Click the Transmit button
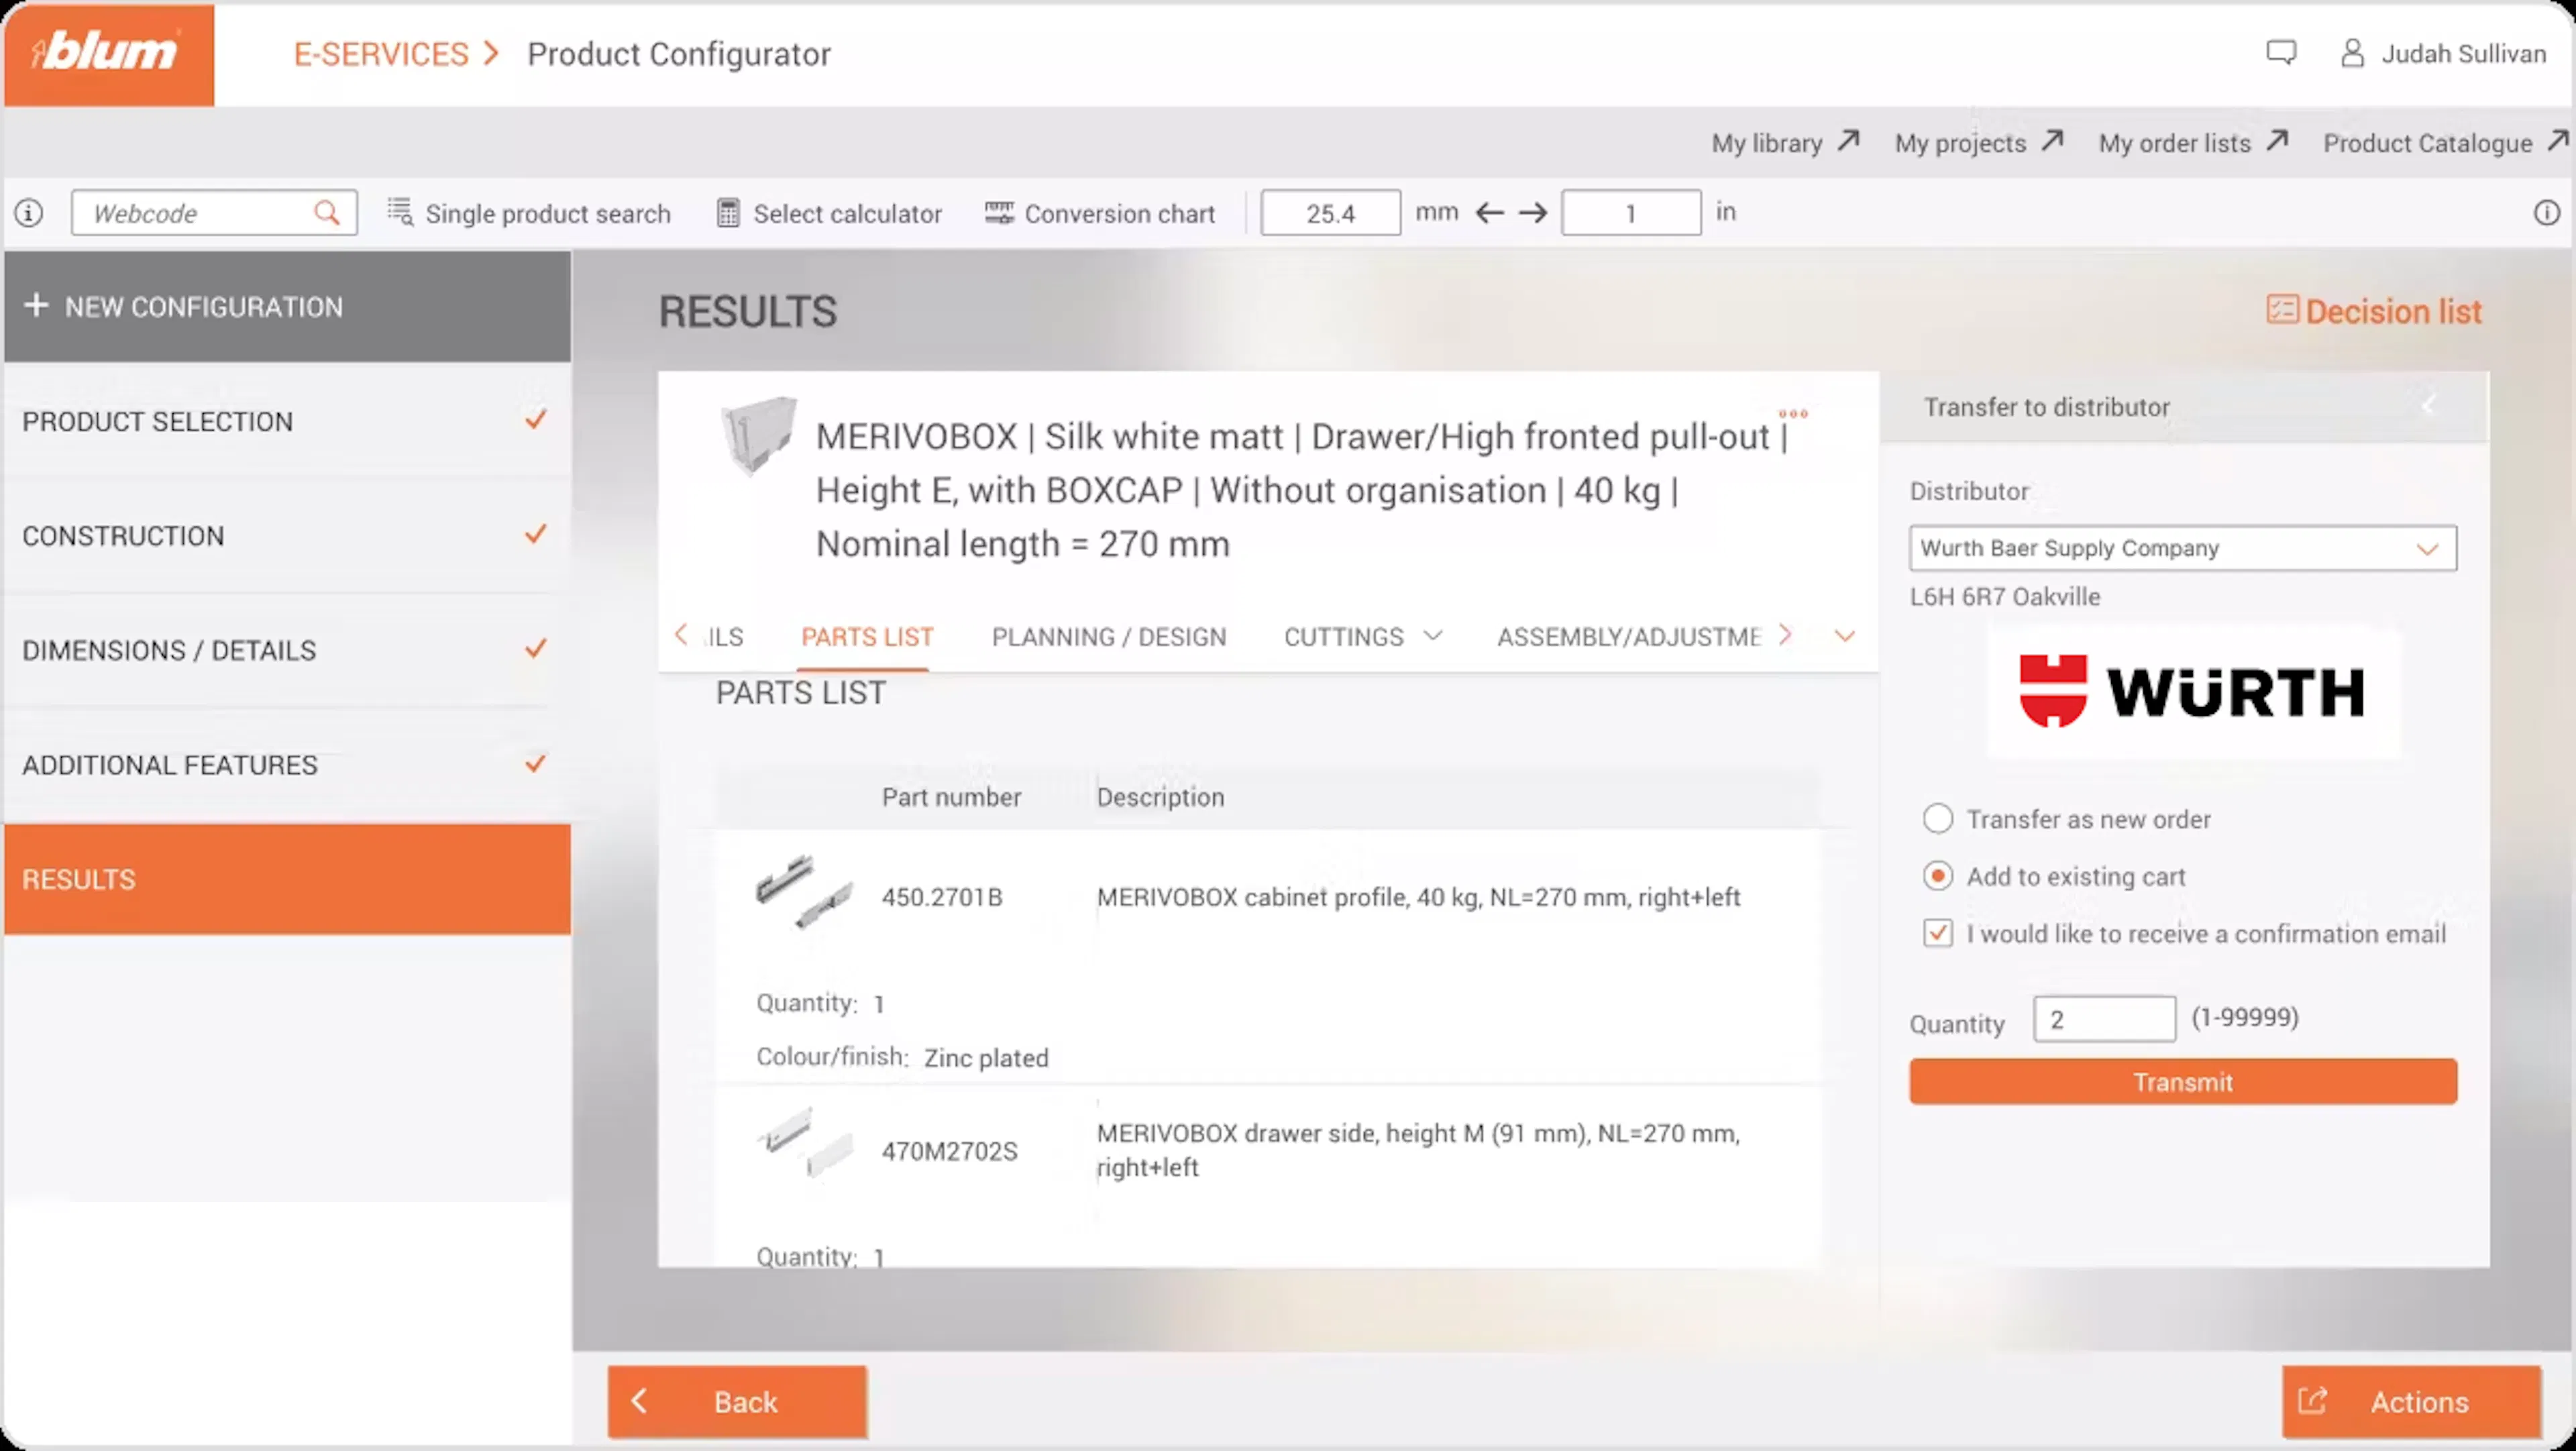2576x1451 pixels. tap(2182, 1082)
